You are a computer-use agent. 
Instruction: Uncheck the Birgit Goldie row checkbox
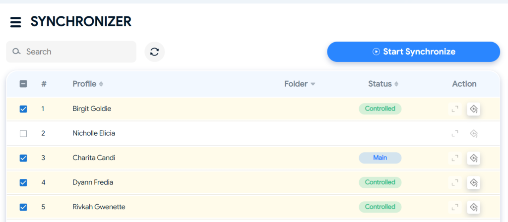click(x=23, y=109)
